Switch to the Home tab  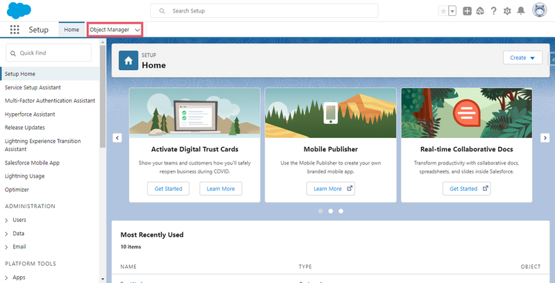(71, 30)
